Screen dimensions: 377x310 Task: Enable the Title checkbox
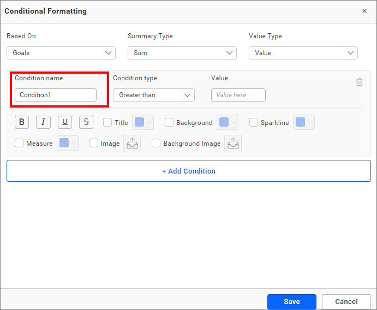coord(107,123)
